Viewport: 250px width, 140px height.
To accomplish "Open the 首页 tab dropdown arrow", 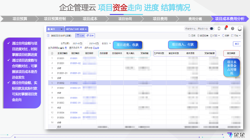I will click(x=61, y=29).
